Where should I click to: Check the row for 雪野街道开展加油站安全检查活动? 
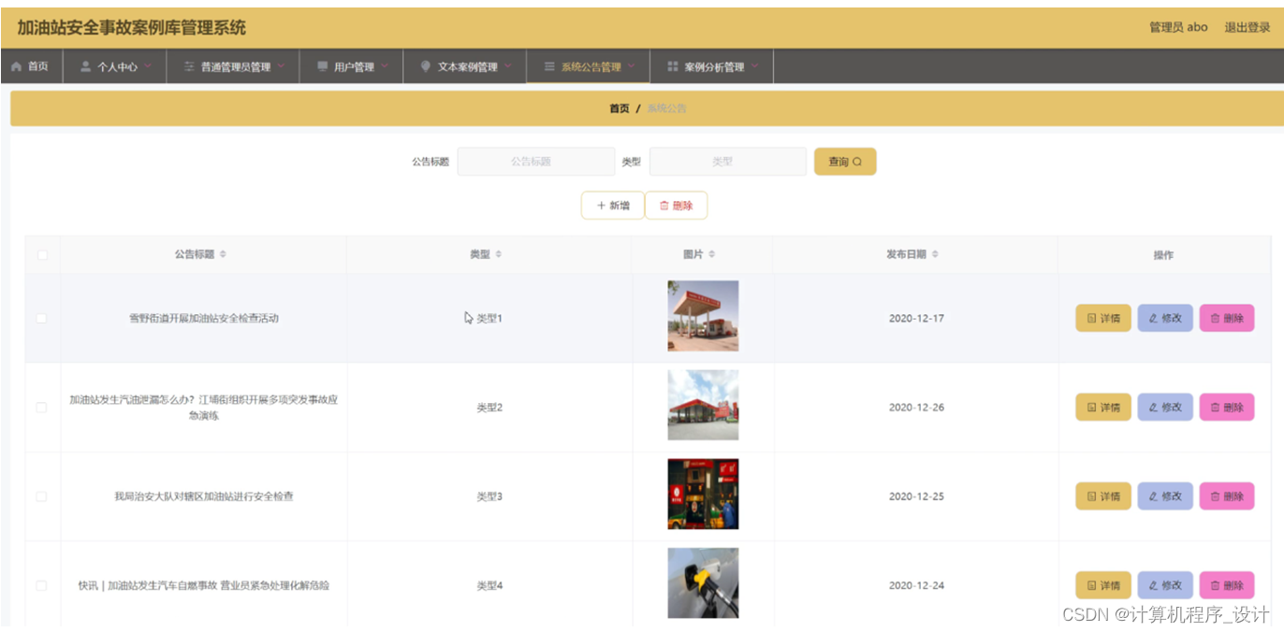point(41,319)
